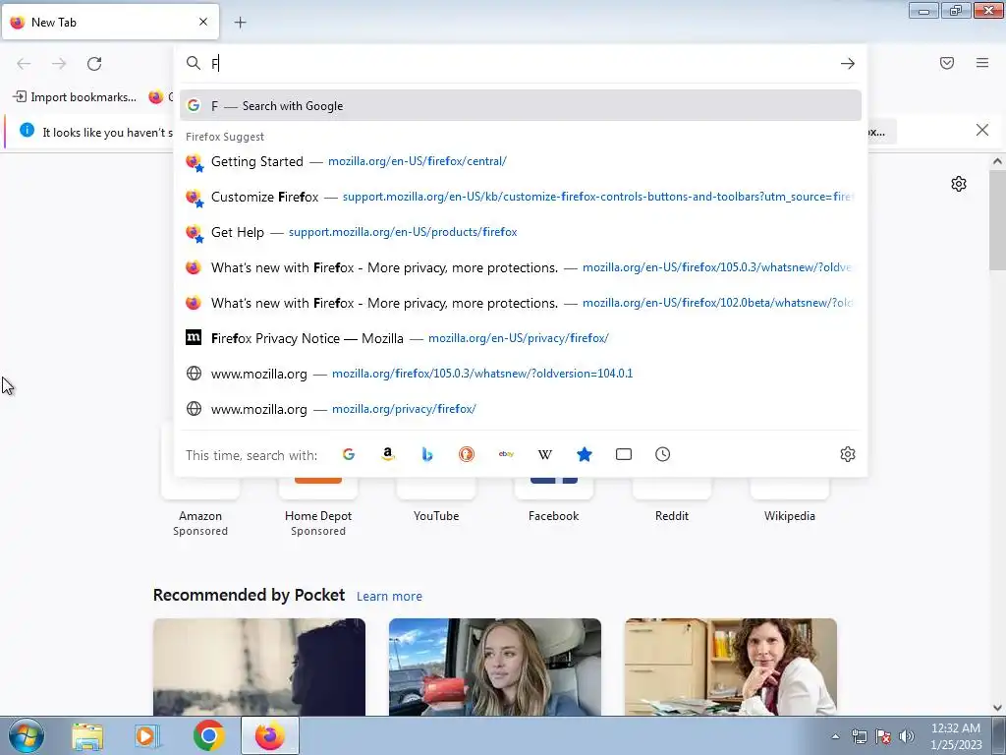The height and width of the screenshot is (755, 1006).
Task: Launch Windows Media Player from taskbar
Action: [x=147, y=735]
